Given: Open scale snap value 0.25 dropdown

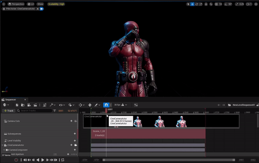Looking at the screenshot, I should point(241,4).
